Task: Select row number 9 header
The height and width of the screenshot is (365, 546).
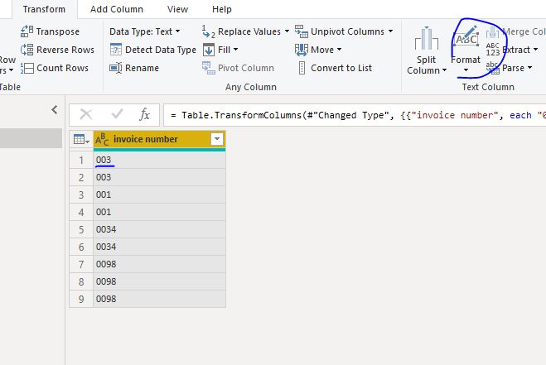Action: pos(81,299)
